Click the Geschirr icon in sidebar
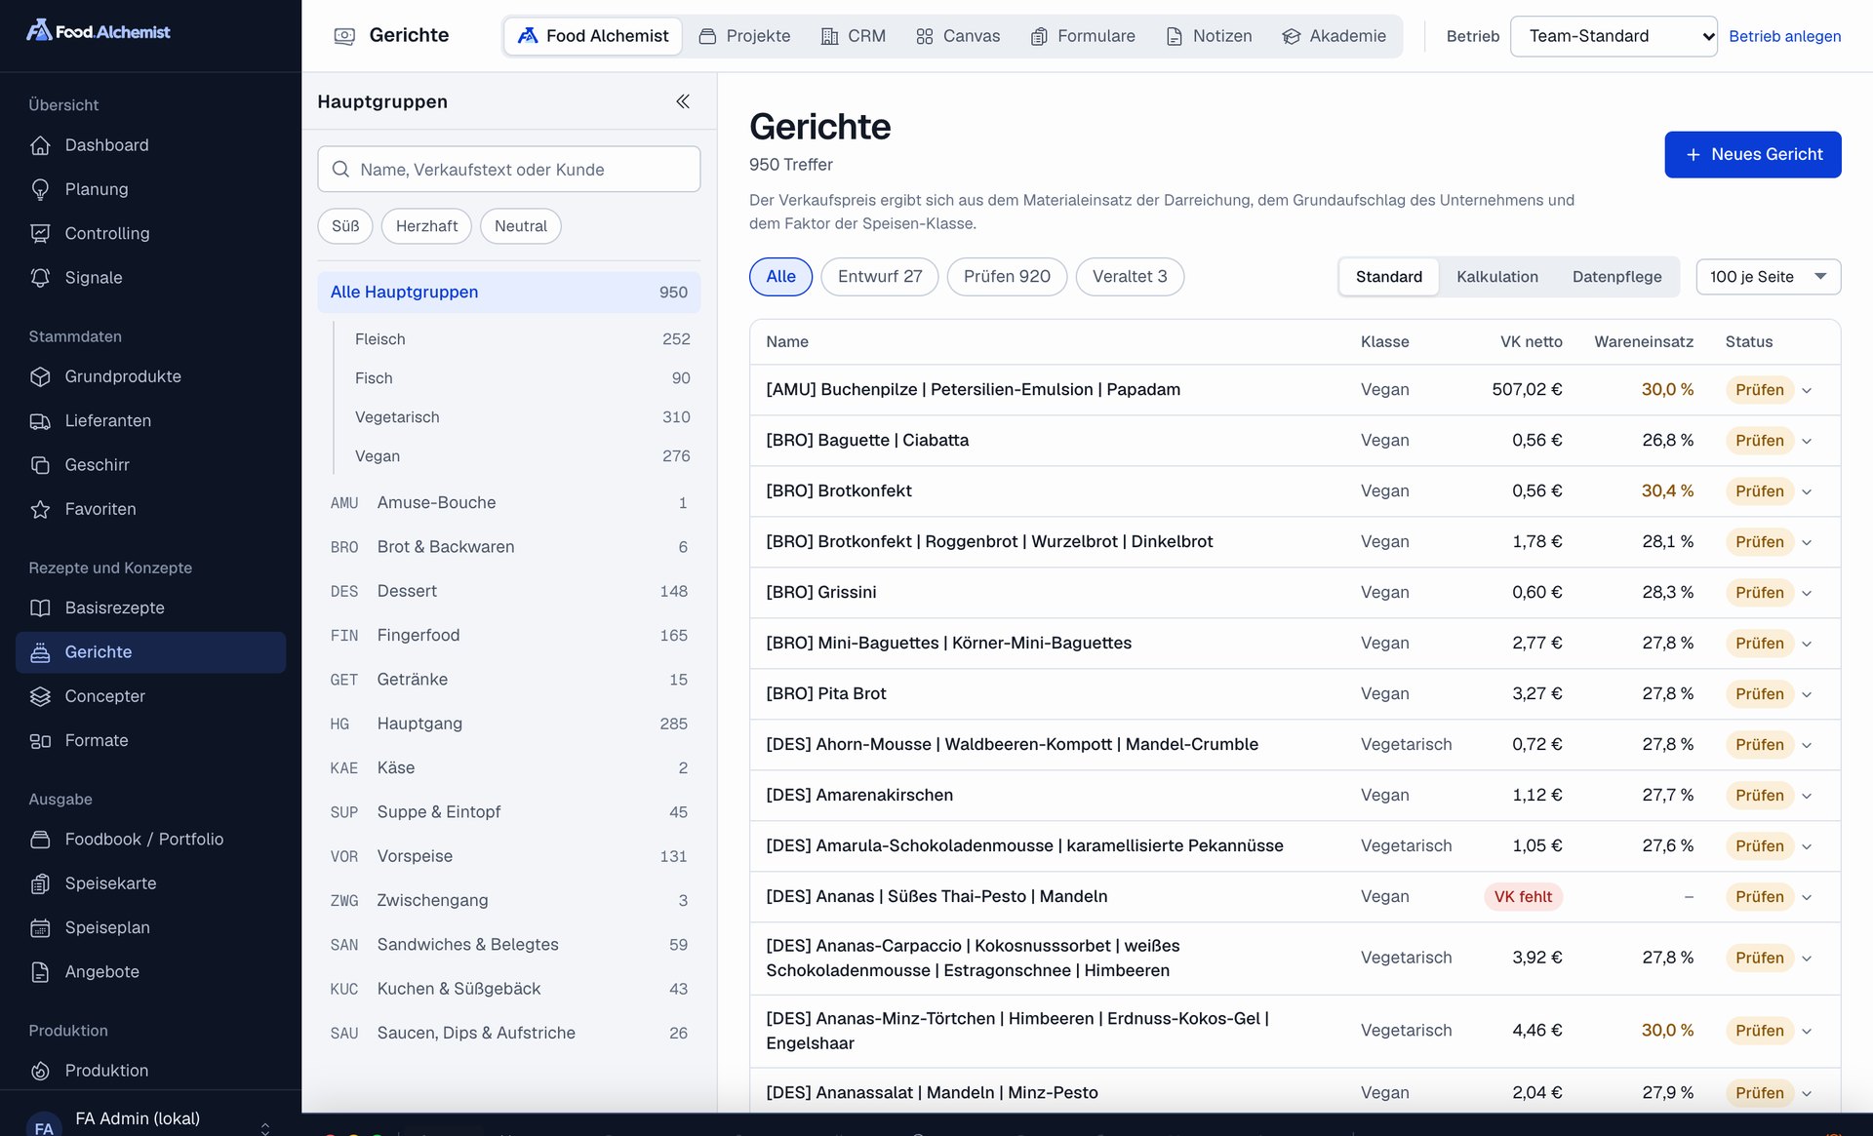1873x1136 pixels. pos(40,465)
